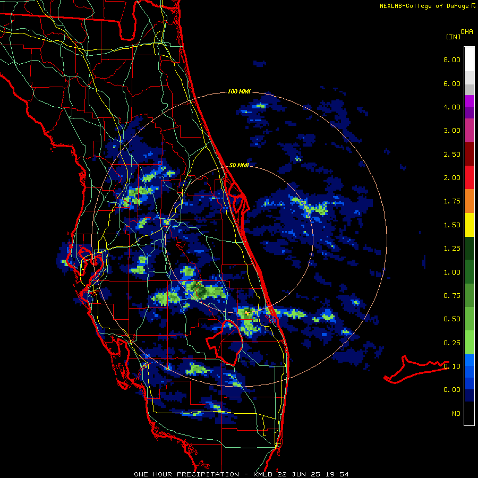Pick the light blue legend swatch
Screen dimensions: 478x478
pyautogui.click(x=469, y=360)
